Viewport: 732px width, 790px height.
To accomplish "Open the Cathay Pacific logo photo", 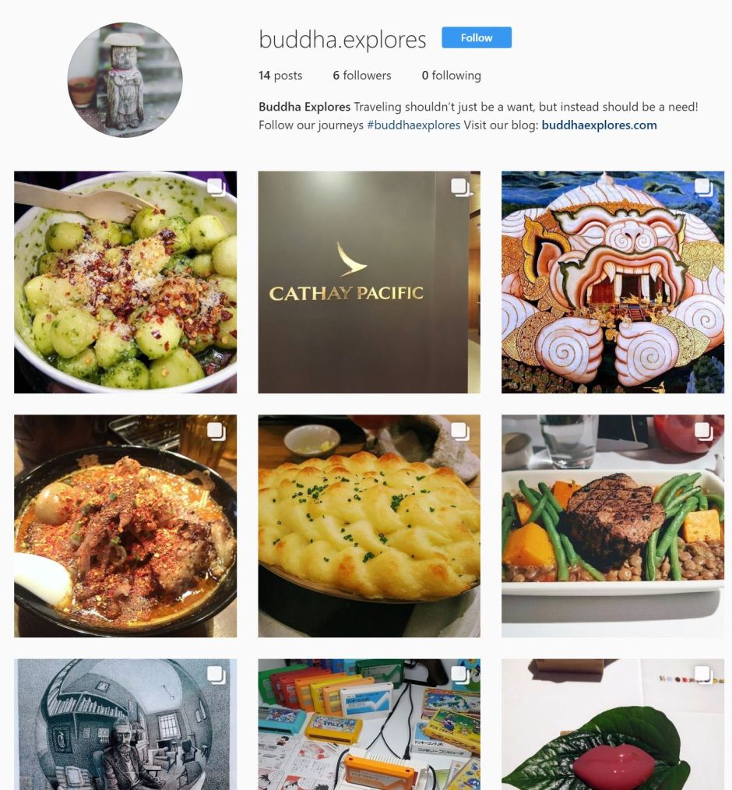I will pos(369,282).
